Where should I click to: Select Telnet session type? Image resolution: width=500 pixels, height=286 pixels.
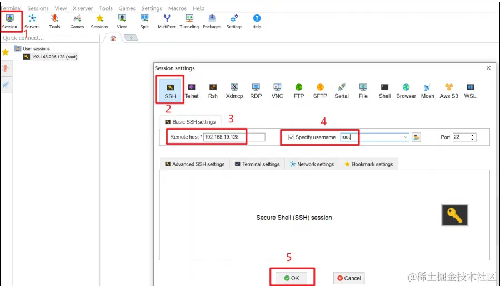tap(192, 91)
